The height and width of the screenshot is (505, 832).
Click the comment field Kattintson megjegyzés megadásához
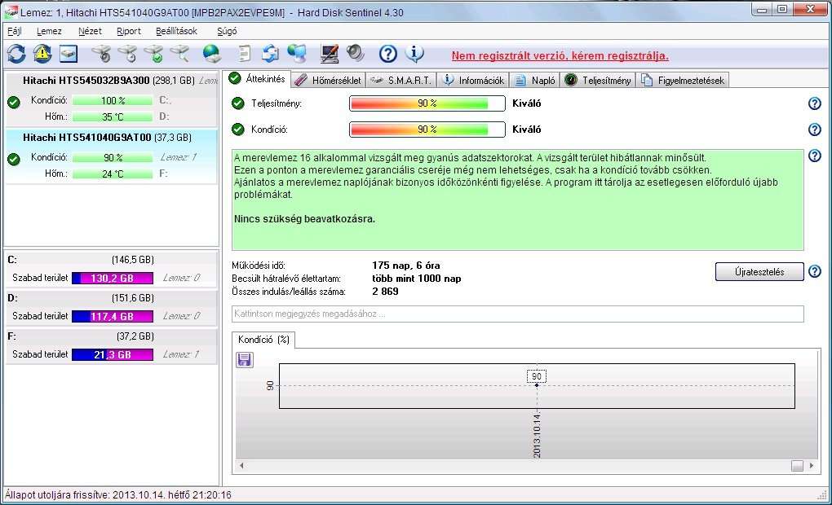(518, 314)
